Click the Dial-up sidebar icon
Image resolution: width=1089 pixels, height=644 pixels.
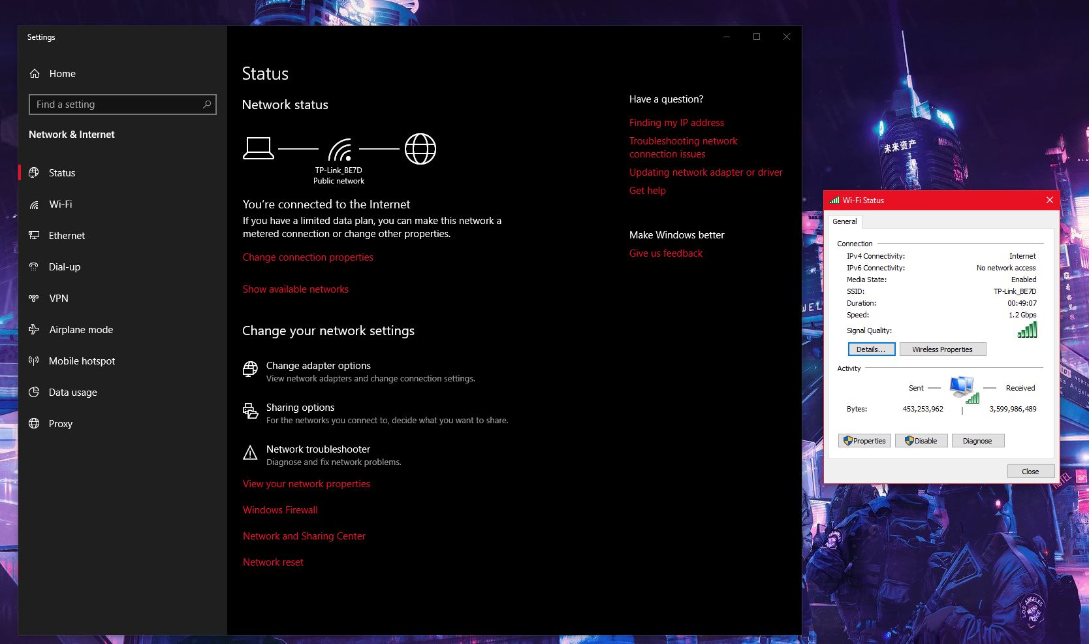pos(34,267)
